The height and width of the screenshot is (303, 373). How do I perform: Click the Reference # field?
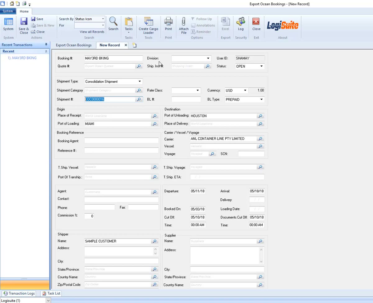click(121, 151)
